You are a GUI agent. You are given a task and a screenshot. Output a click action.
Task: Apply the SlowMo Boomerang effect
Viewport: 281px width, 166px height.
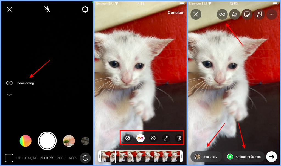pyautogui.click(x=153, y=138)
